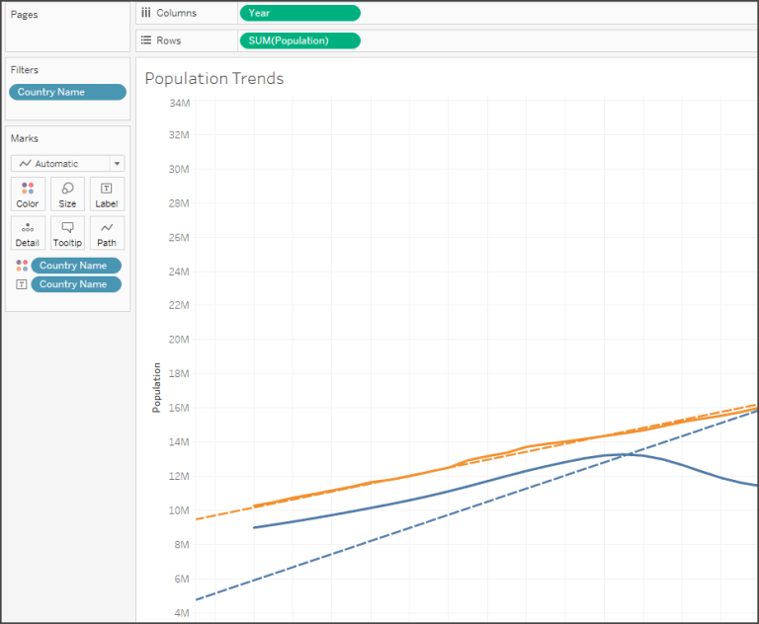Select the Country Name color pill in Marks
The height and width of the screenshot is (624, 759).
click(x=76, y=266)
